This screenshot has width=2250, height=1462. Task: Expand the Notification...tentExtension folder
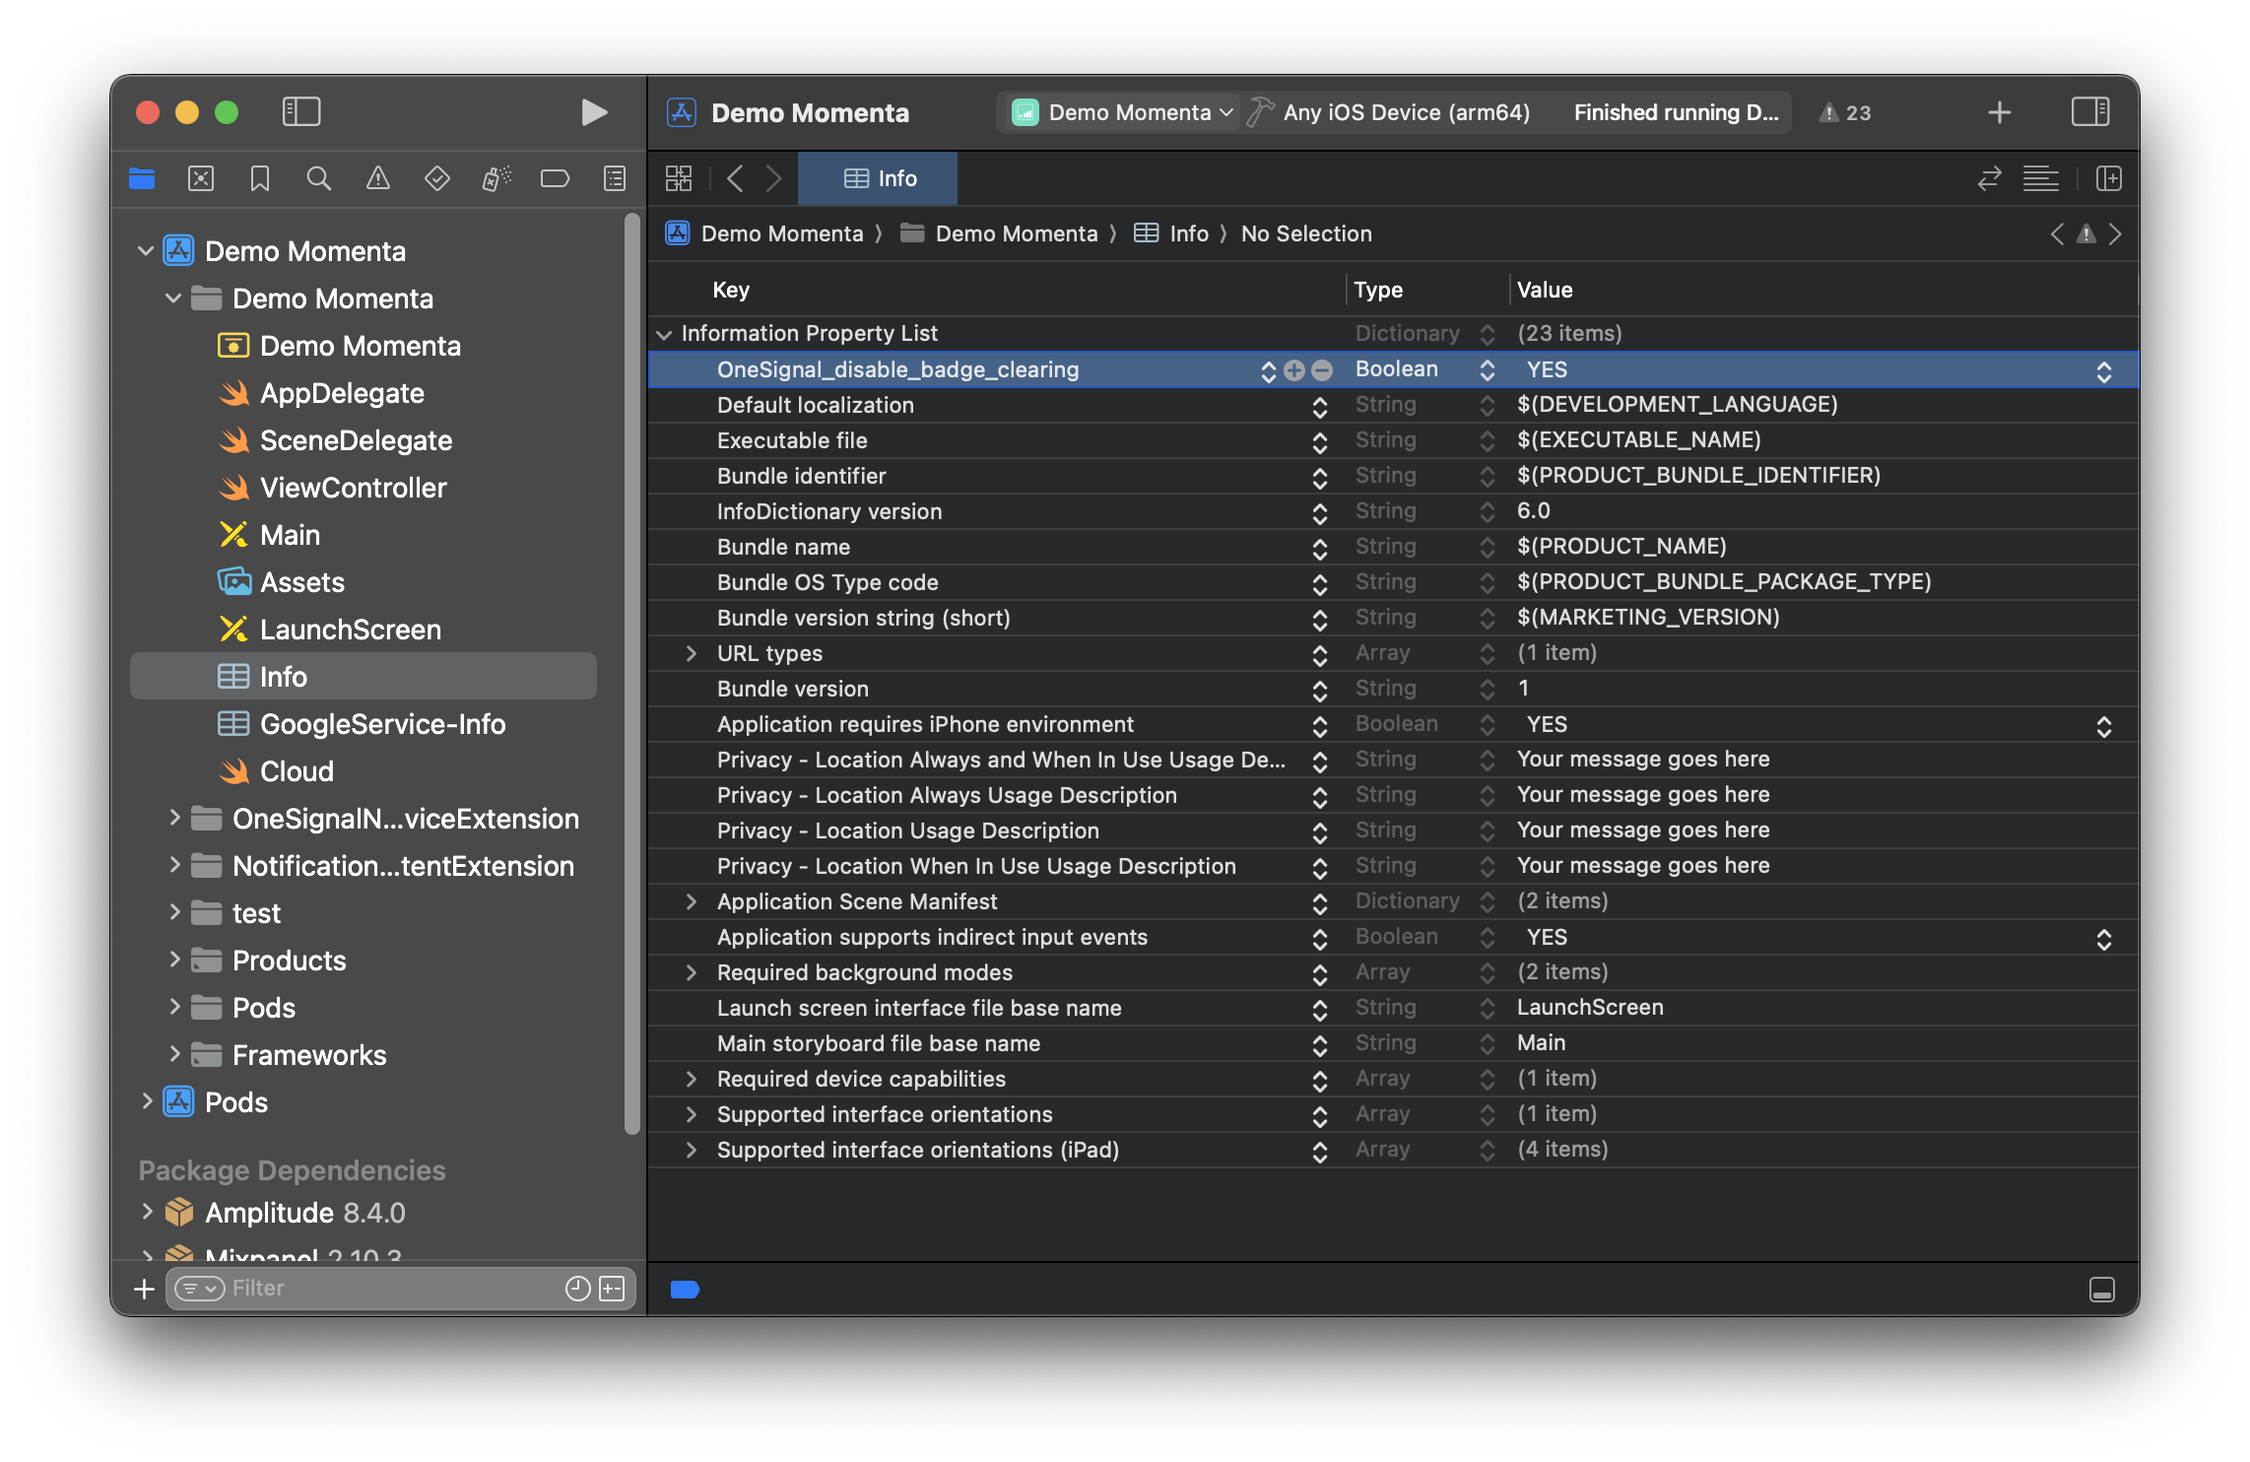click(173, 866)
